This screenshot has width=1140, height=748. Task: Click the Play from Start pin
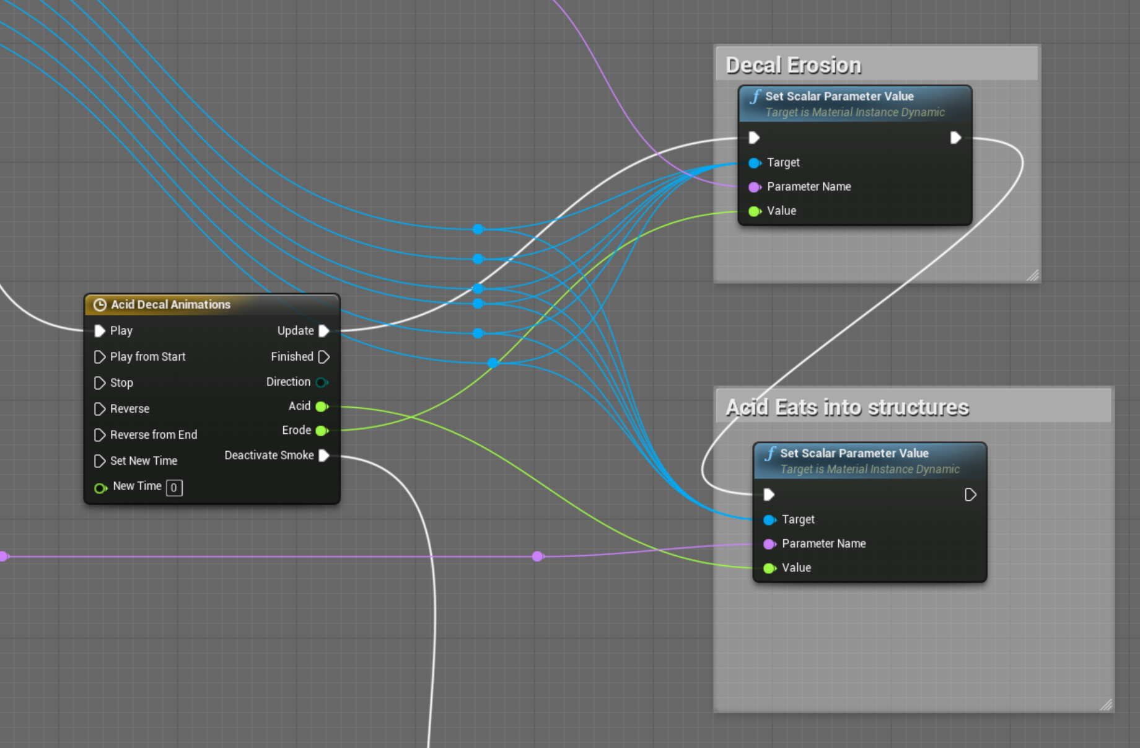(99, 357)
